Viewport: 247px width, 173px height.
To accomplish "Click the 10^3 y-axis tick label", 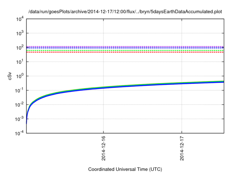I will (20, 33).
